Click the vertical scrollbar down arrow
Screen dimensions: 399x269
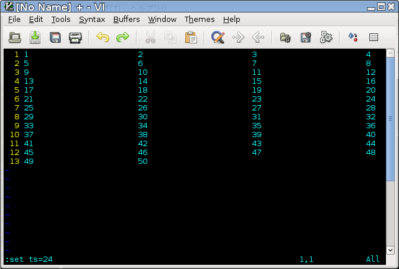[390, 250]
